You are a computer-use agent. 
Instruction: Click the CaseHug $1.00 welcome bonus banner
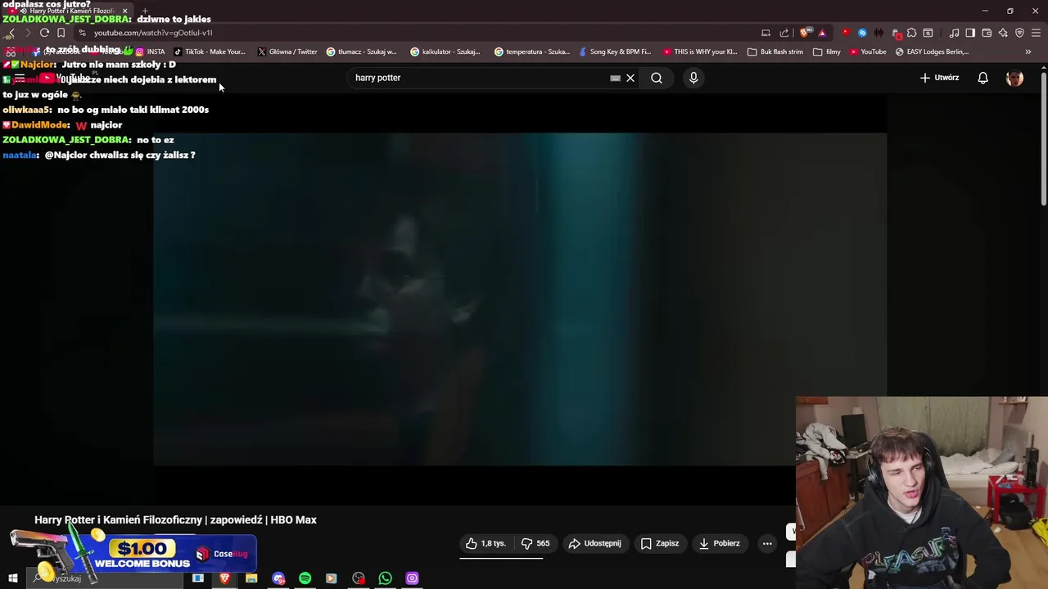[135, 552]
